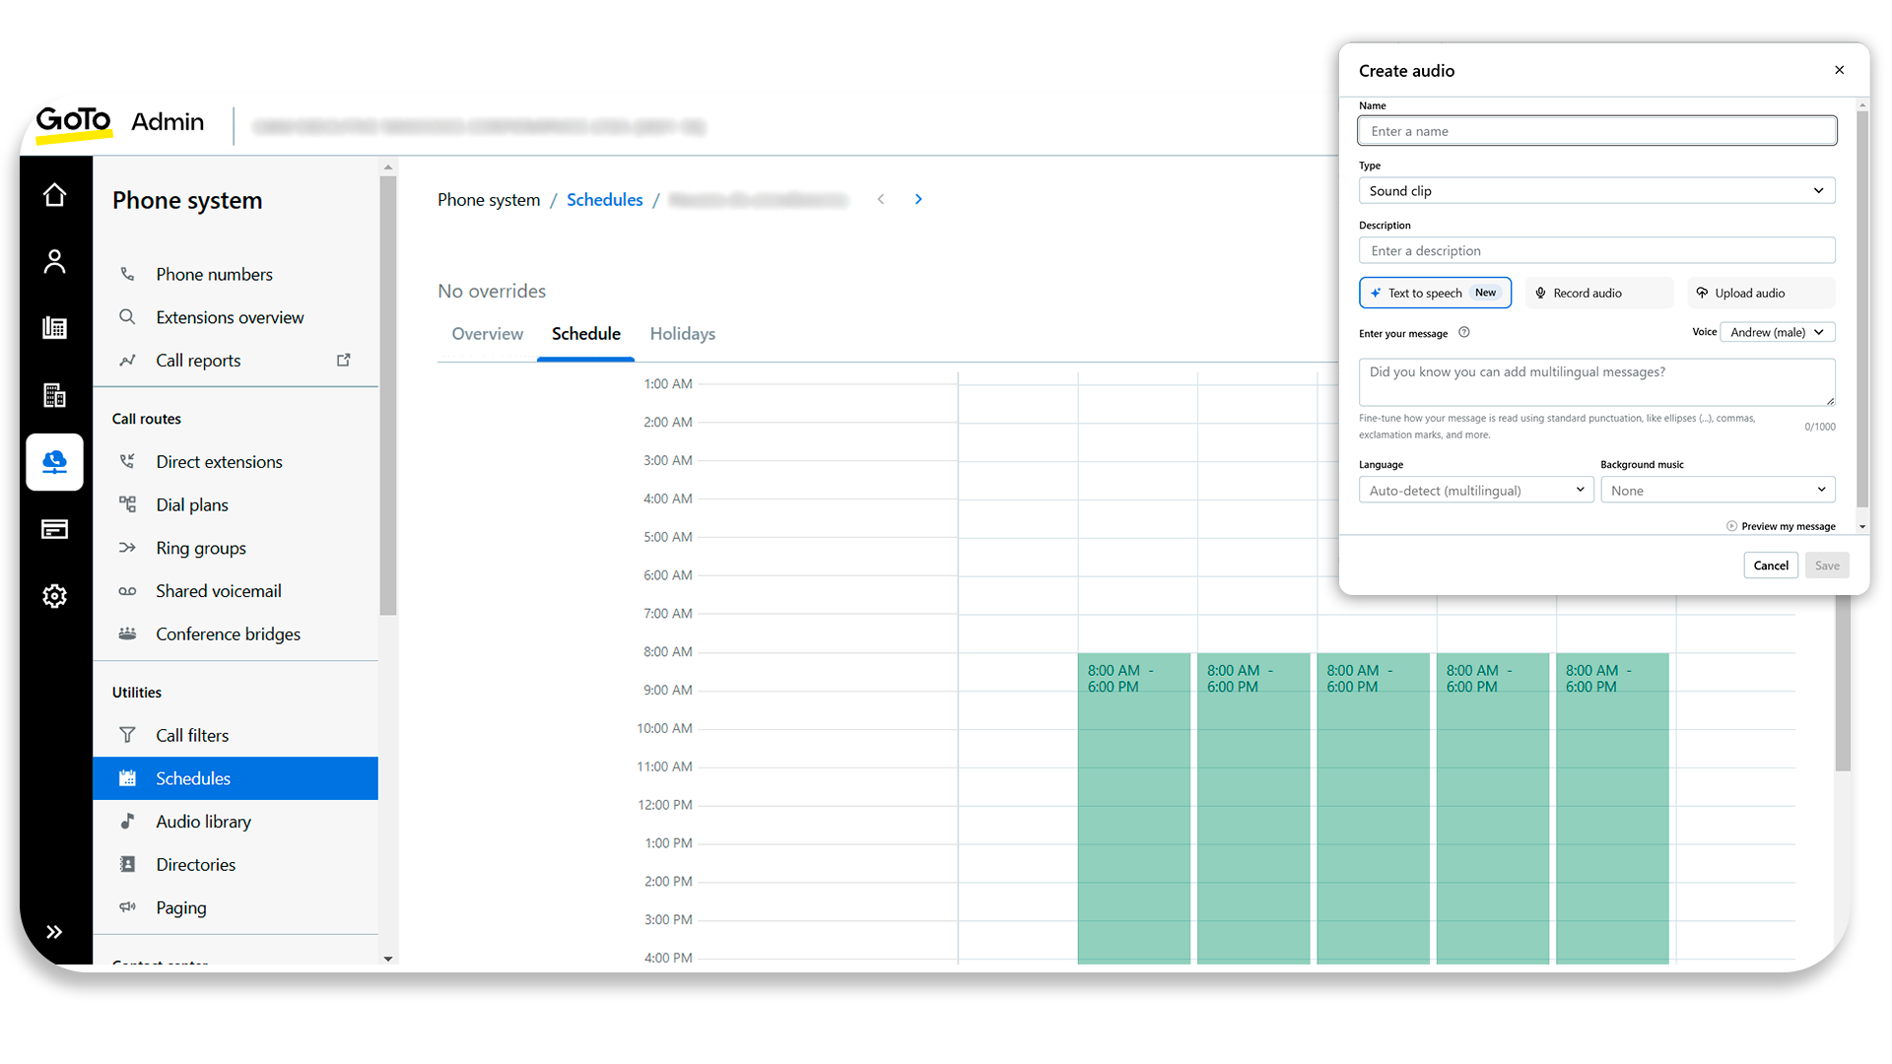Image resolution: width=1892 pixels, height=1064 pixels.
Task: Open the Settings gear icon in left rail
Action: pos(54,596)
